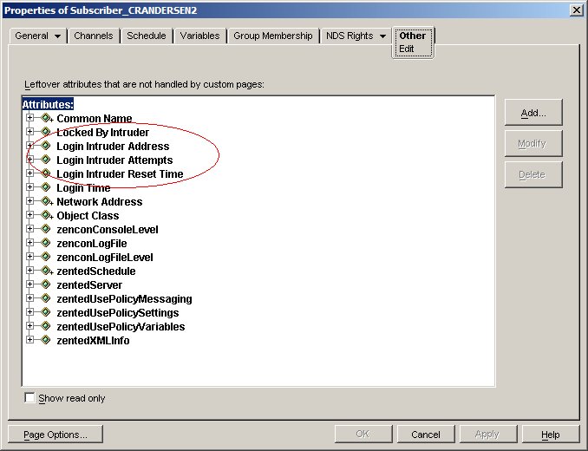Click the zentedUsePolicyVariables attribute icon

pos(46,326)
